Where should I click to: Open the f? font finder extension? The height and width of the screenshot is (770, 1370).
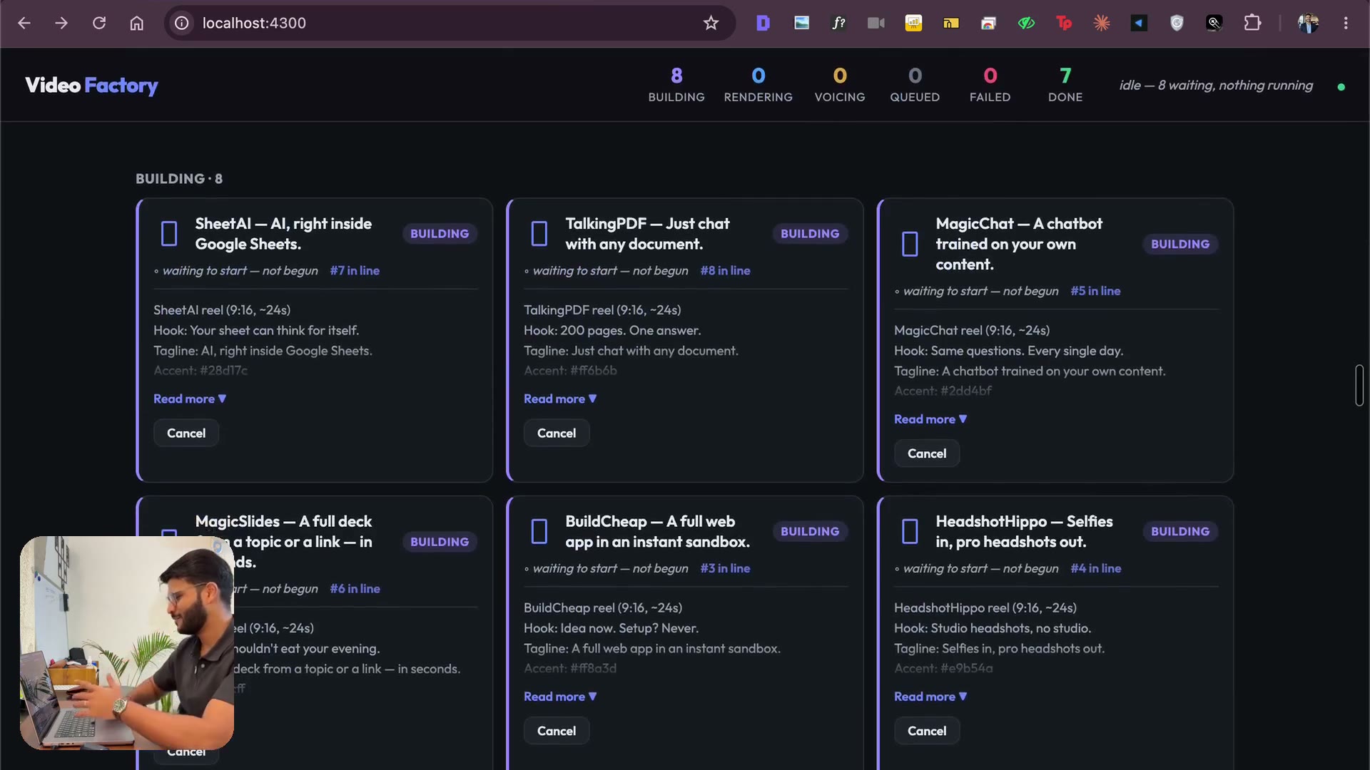[x=839, y=23]
